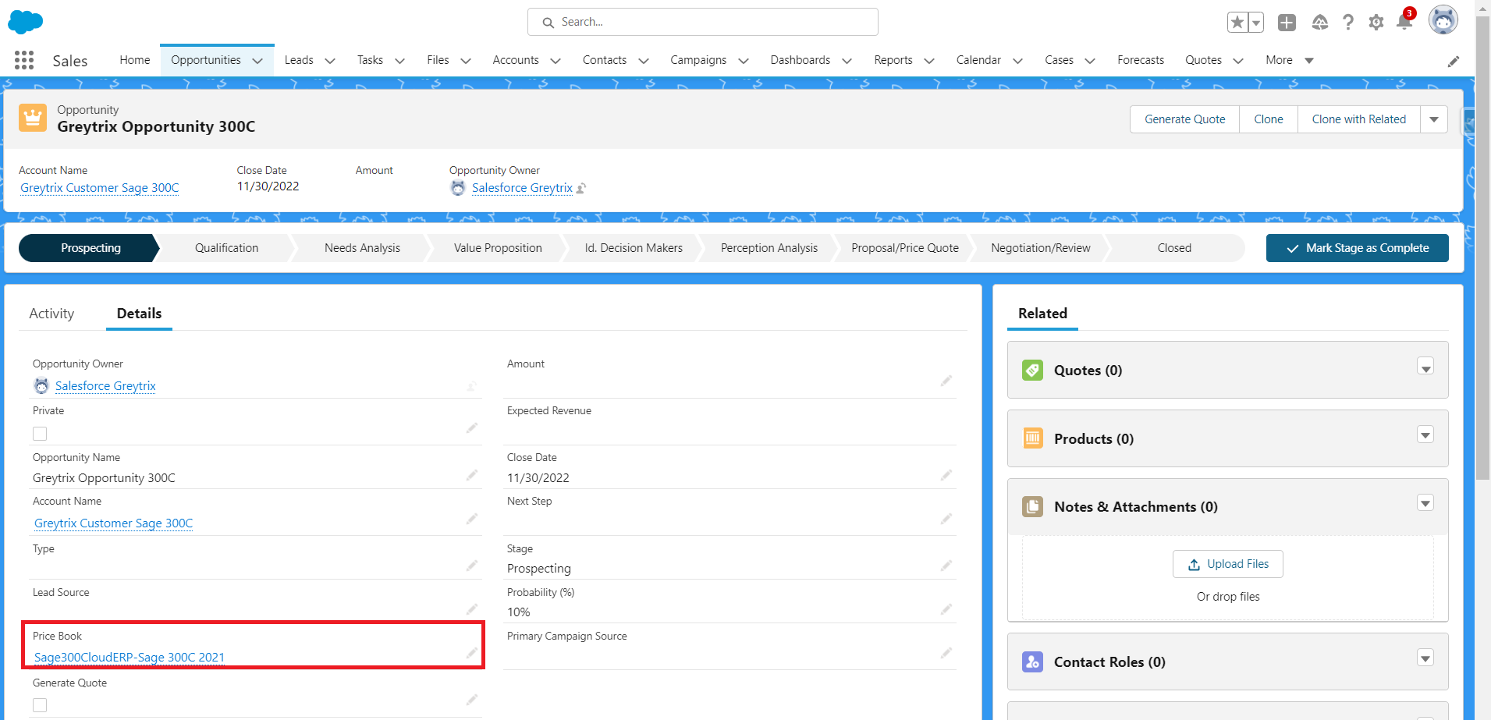Click change owner icon beside Salesforce Greytrix

point(581,188)
